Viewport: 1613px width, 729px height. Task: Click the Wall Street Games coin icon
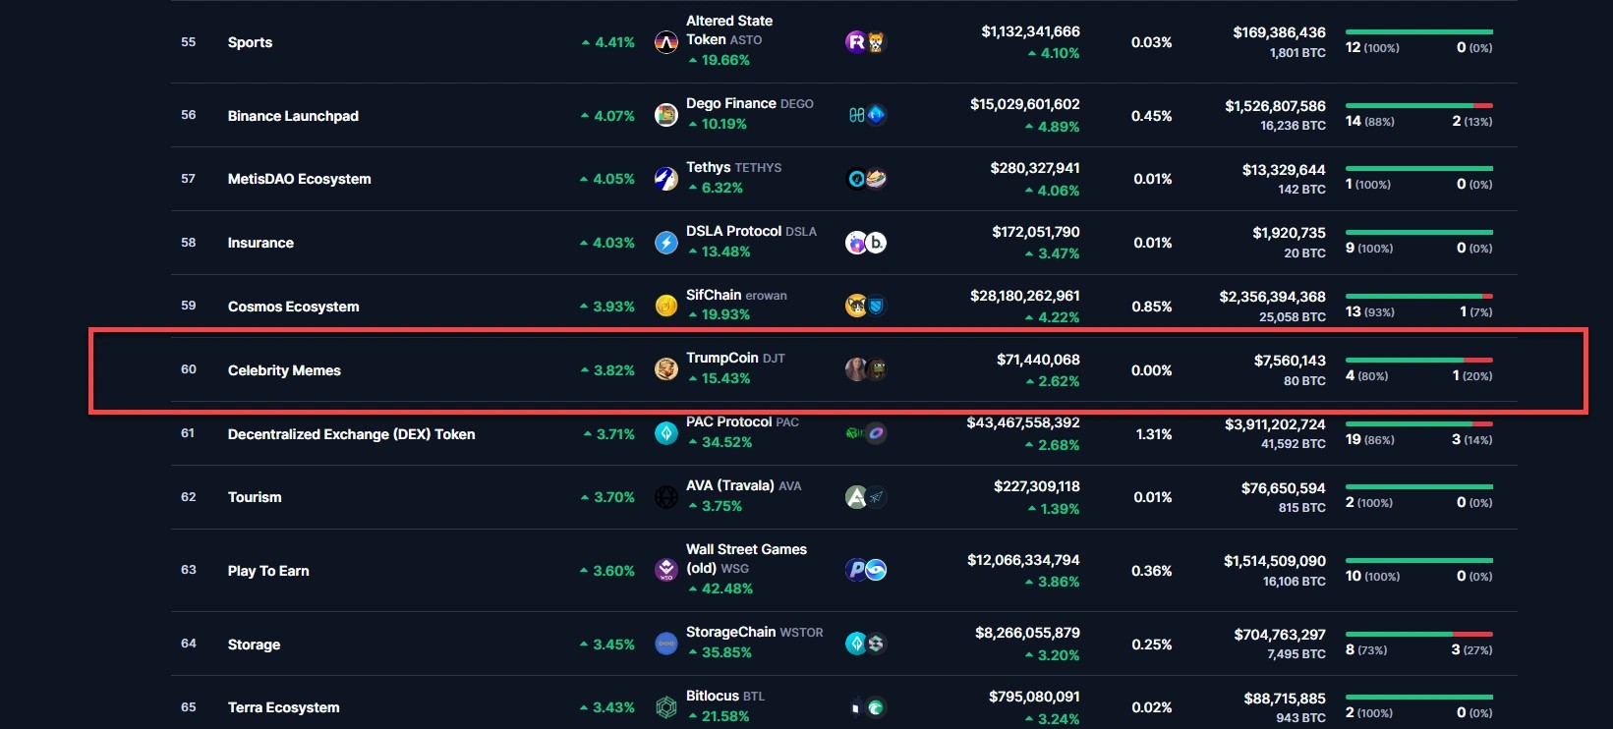tap(666, 570)
